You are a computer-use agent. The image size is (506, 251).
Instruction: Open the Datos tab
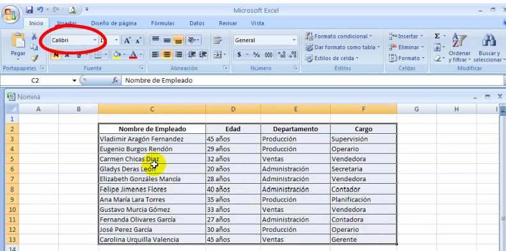197,23
